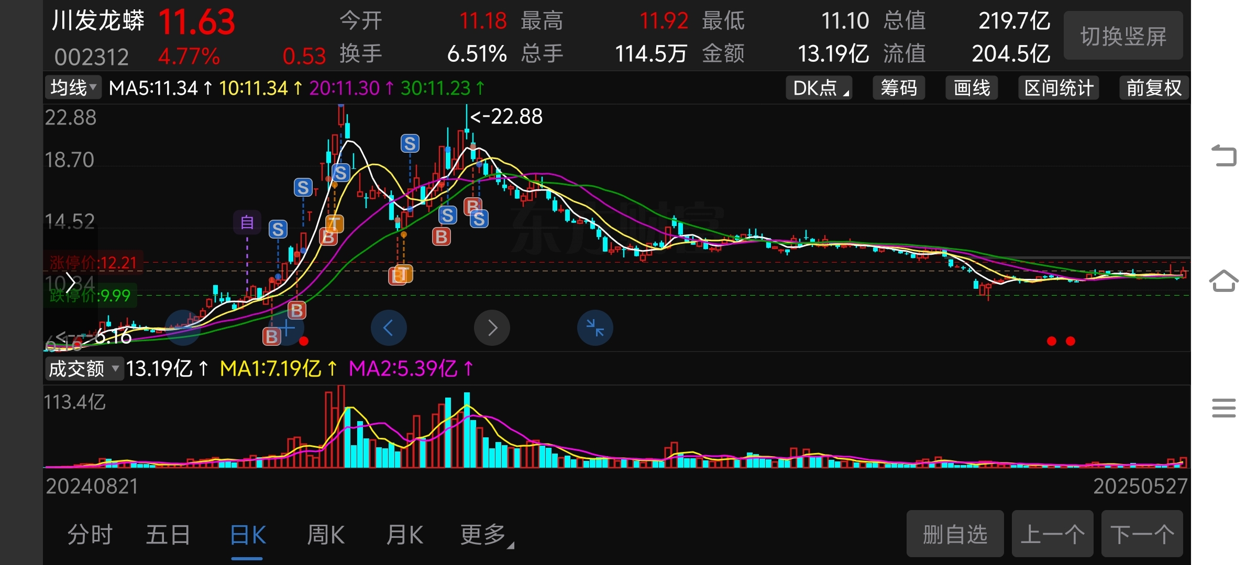The height and width of the screenshot is (565, 1257).
Task: Tap 删自选 to remove from watchlist
Action: point(955,534)
